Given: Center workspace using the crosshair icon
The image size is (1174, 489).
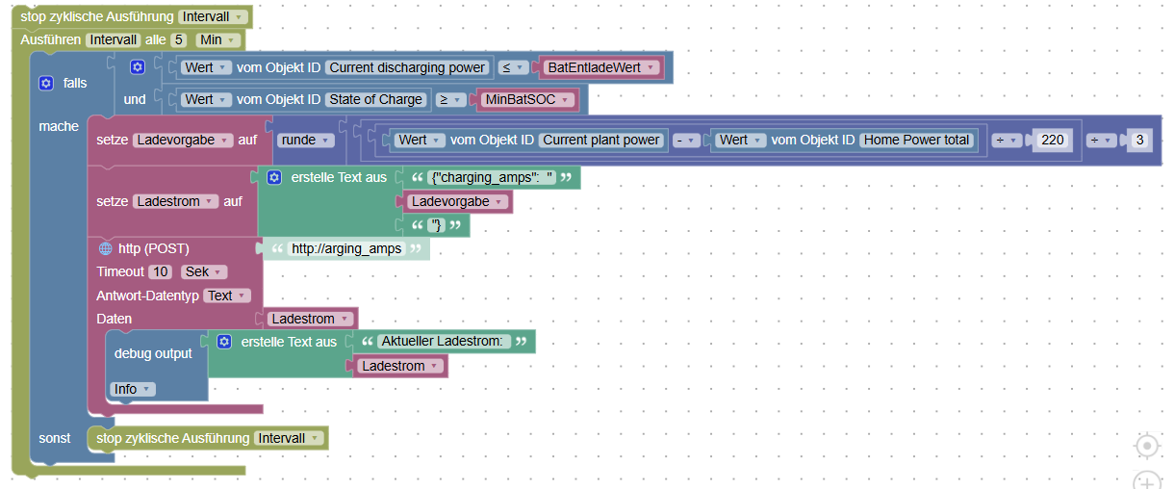Looking at the screenshot, I should (x=1146, y=446).
